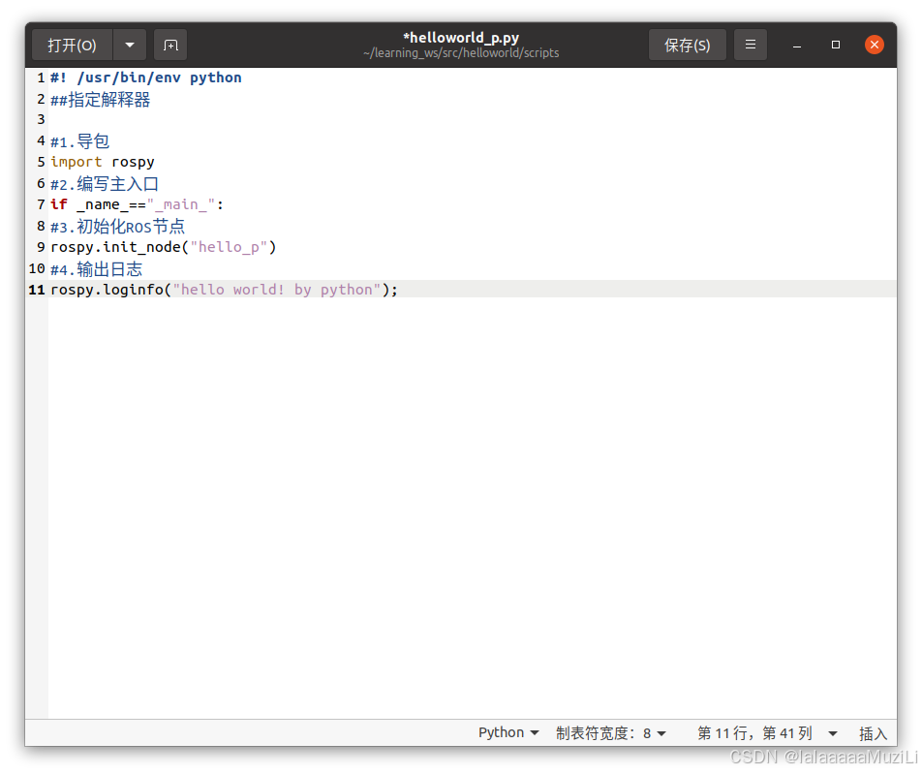Click line number 7 in the gutter
Screen dimensions: 922x774
[x=40, y=204]
